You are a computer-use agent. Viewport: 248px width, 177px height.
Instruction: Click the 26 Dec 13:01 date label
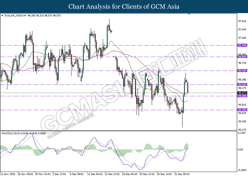coord(164,174)
